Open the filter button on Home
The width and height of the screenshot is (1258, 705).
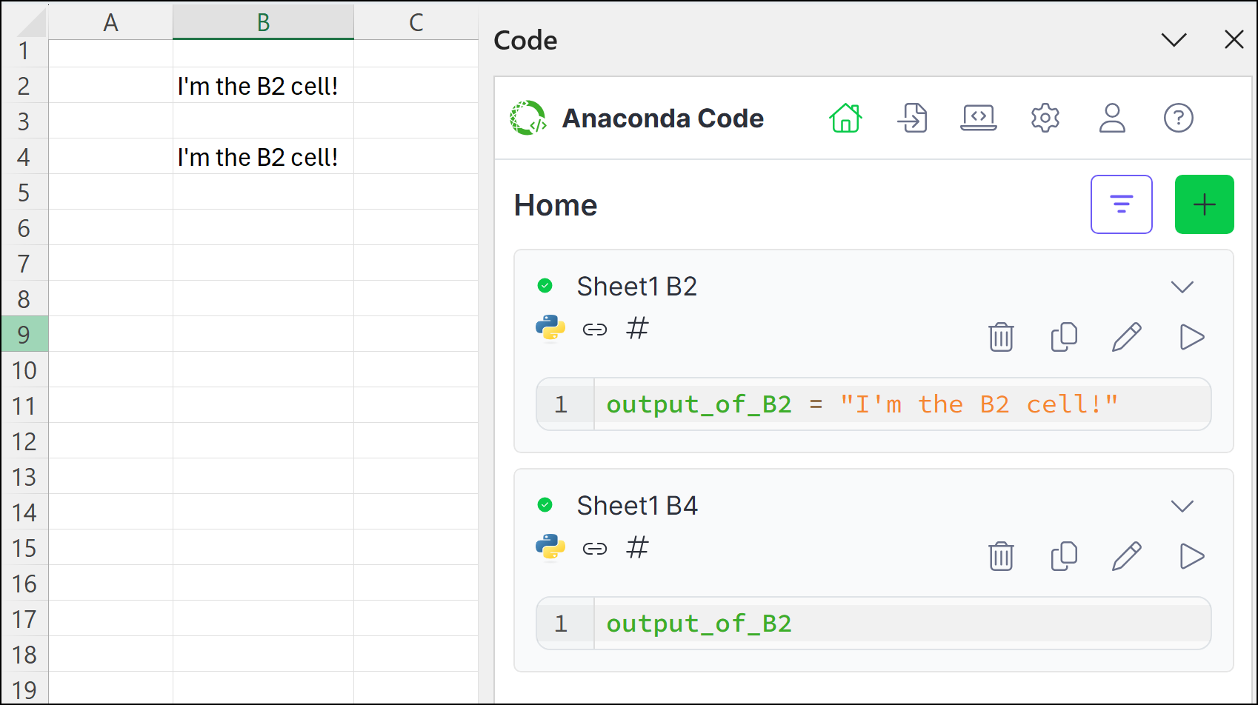coord(1122,204)
